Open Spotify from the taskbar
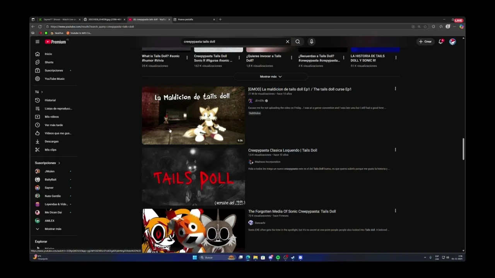Viewport: 495px width, 278px height. pyautogui.click(x=278, y=258)
